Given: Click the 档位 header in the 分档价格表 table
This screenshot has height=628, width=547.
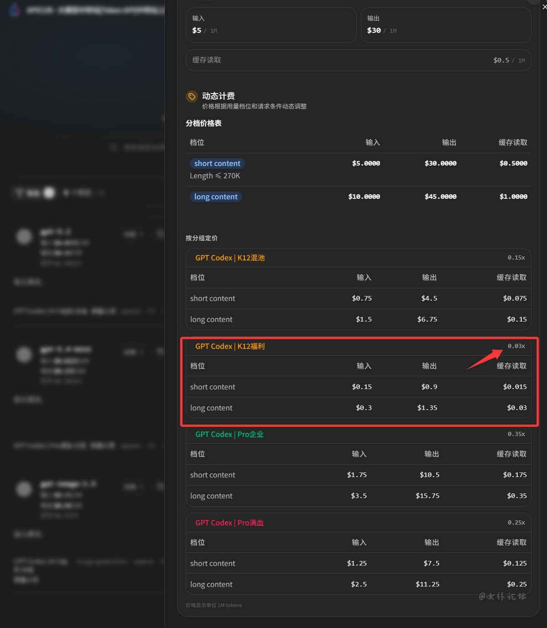Looking at the screenshot, I should (197, 142).
